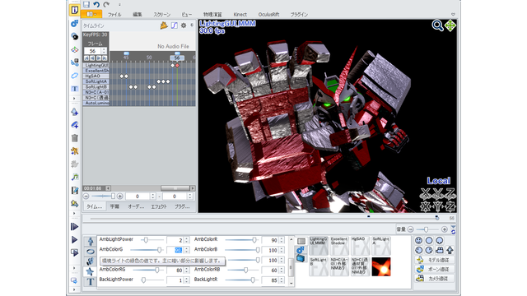
Task: Expand the ribbon with the top-right chevron
Action: 453,15
